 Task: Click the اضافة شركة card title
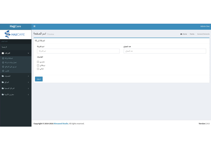tap(40, 40)
